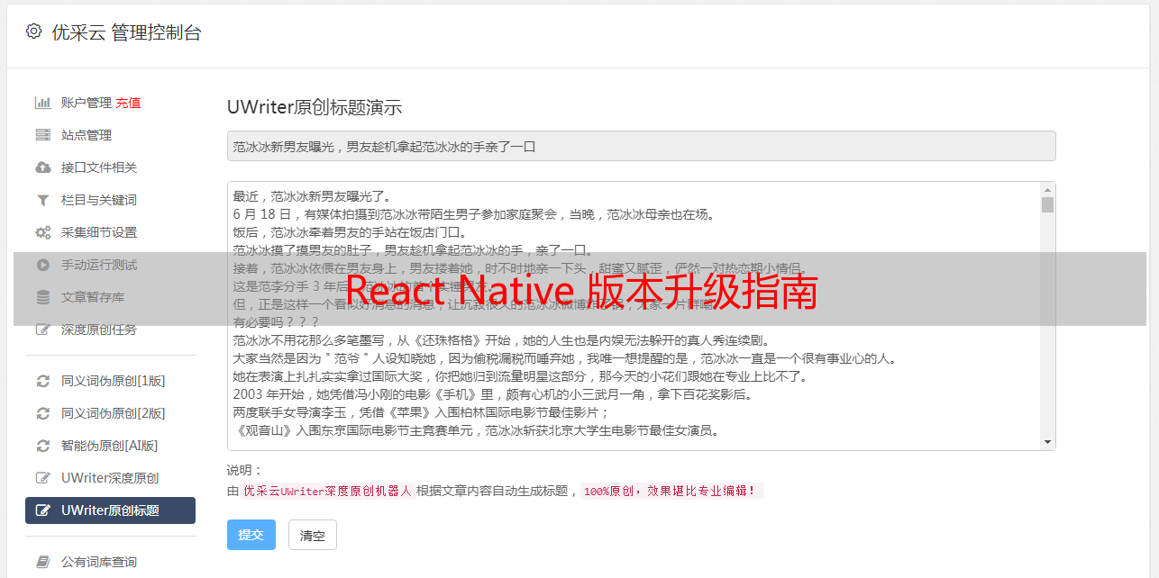The image size is (1159, 578).
Task: Click the textarea scrollbar up arrow
Action: (x=1047, y=190)
